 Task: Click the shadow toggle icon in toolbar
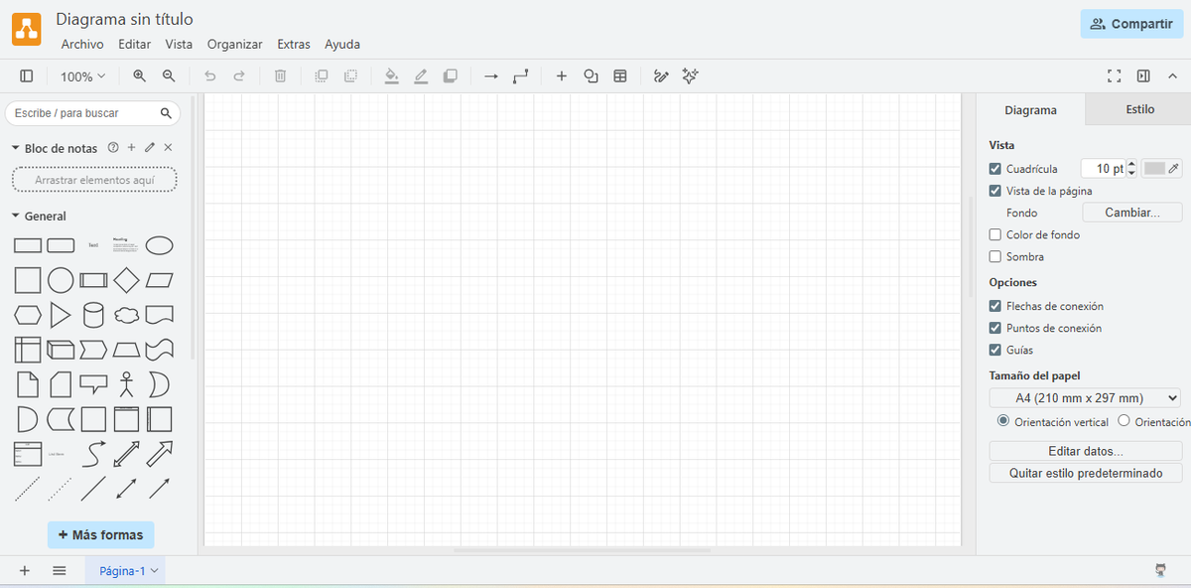click(x=450, y=76)
